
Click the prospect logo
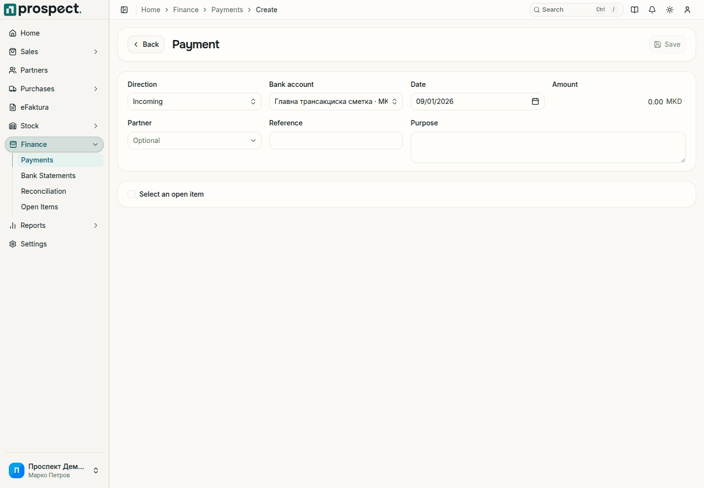point(43,9)
